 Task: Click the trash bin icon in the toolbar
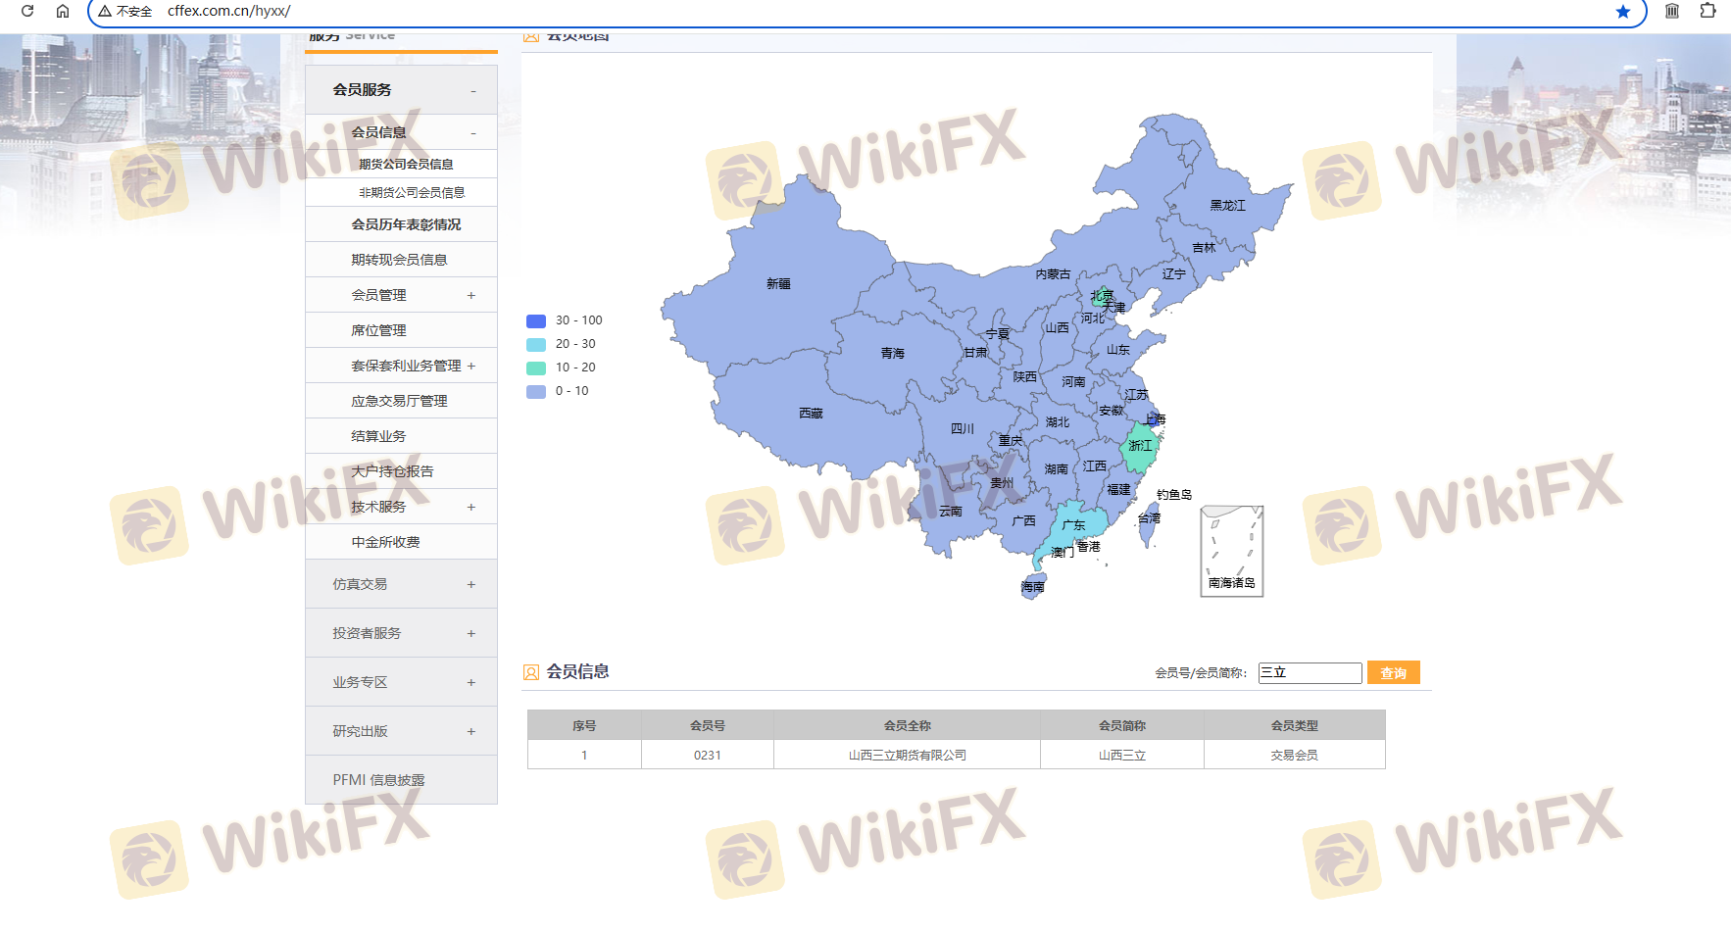(1672, 11)
